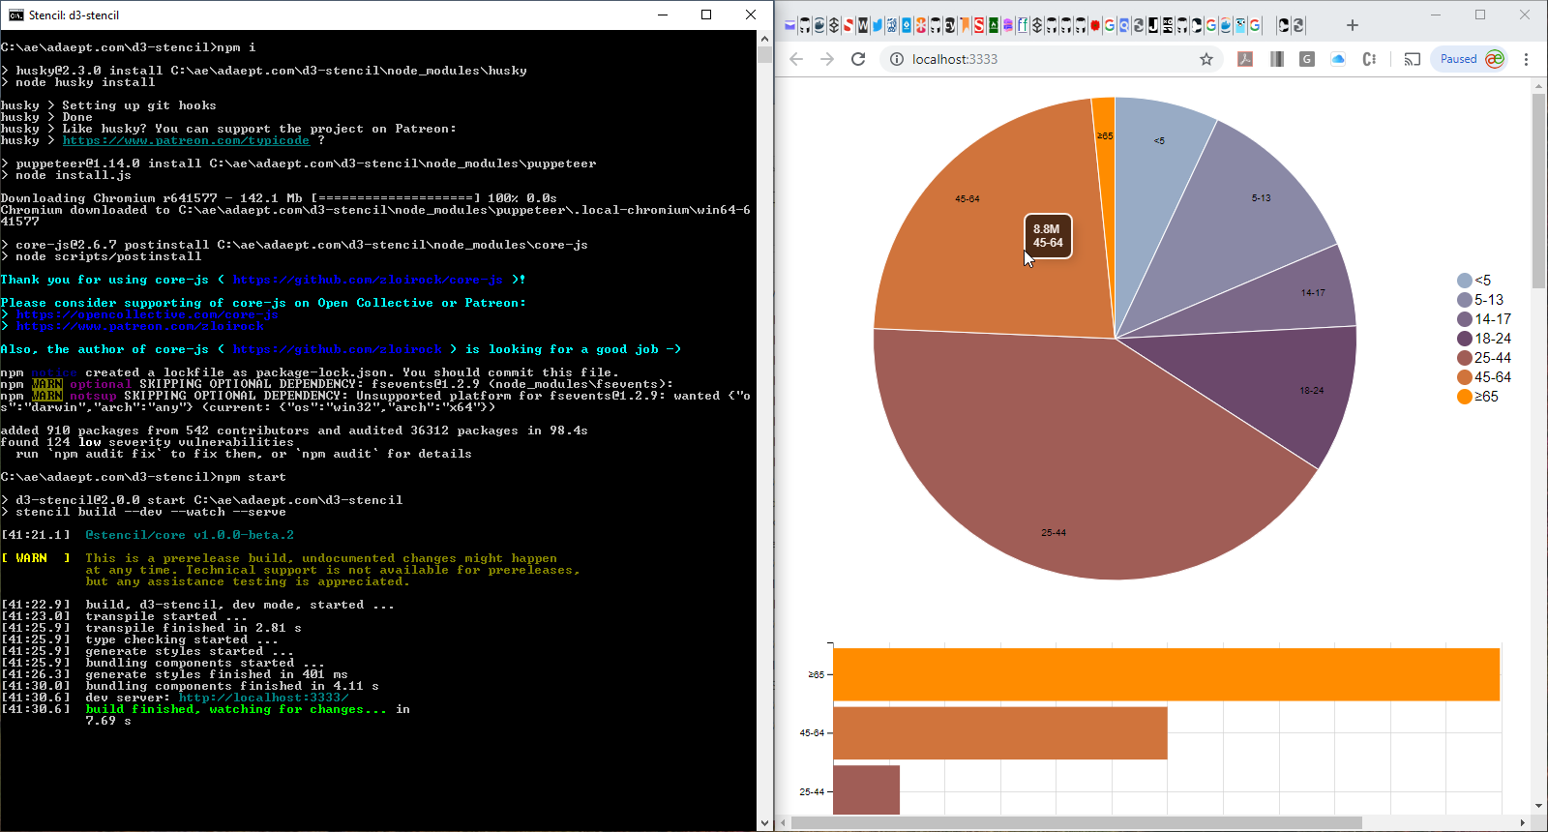Viewport: 1548px width, 832px height.
Task: Click the first github.com/zloirock/core-js link
Action: [x=368, y=280]
